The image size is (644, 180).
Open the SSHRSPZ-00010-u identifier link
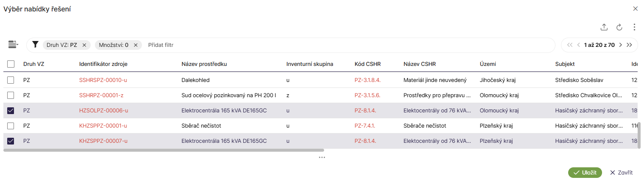[x=103, y=80]
